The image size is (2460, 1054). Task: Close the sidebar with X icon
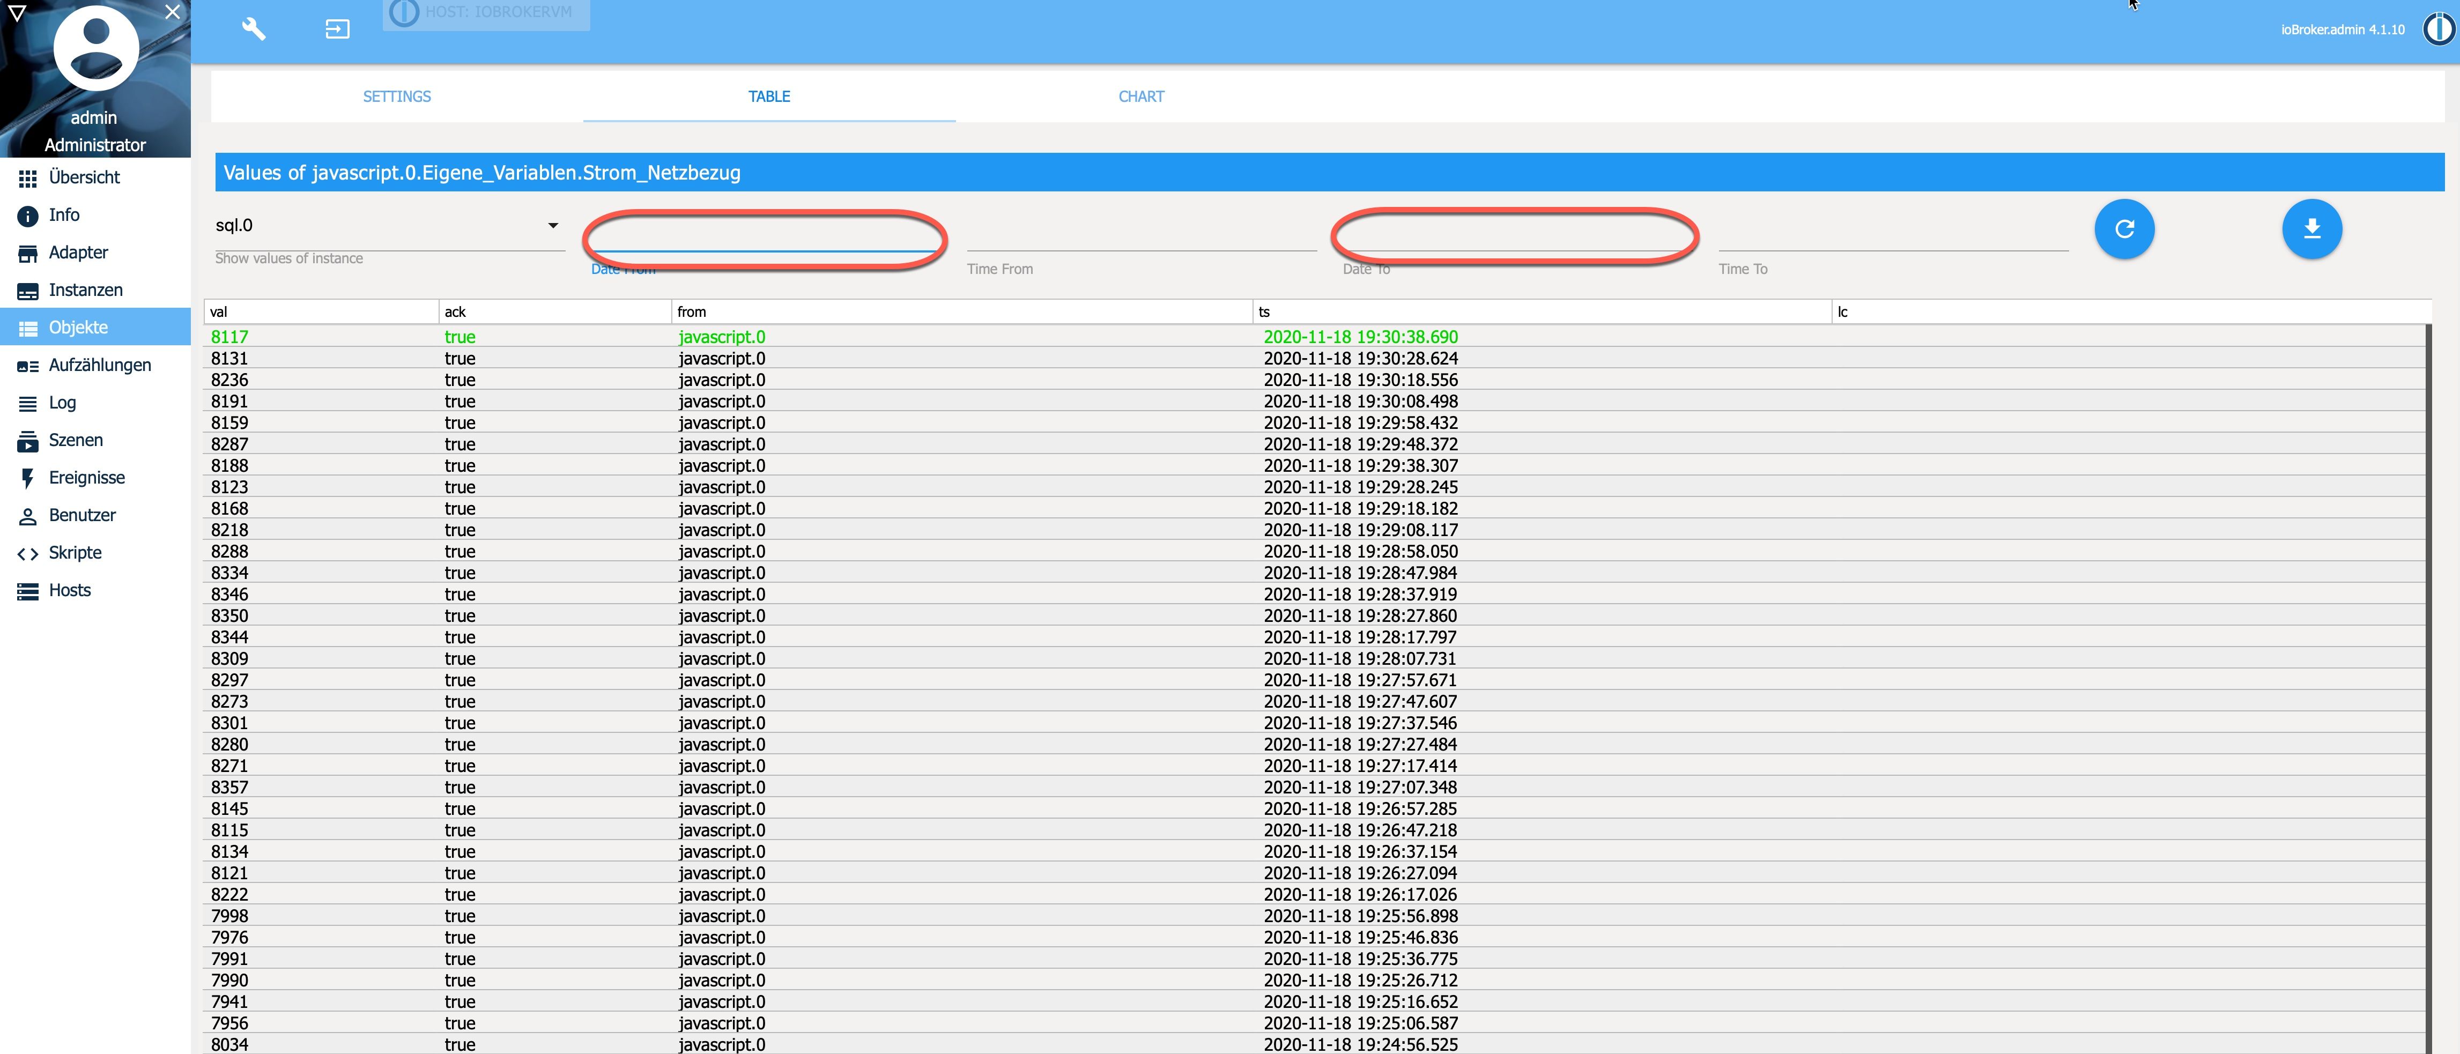(172, 12)
